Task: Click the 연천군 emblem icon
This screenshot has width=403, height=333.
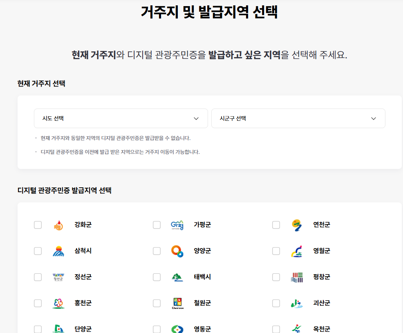Action: [297, 225]
